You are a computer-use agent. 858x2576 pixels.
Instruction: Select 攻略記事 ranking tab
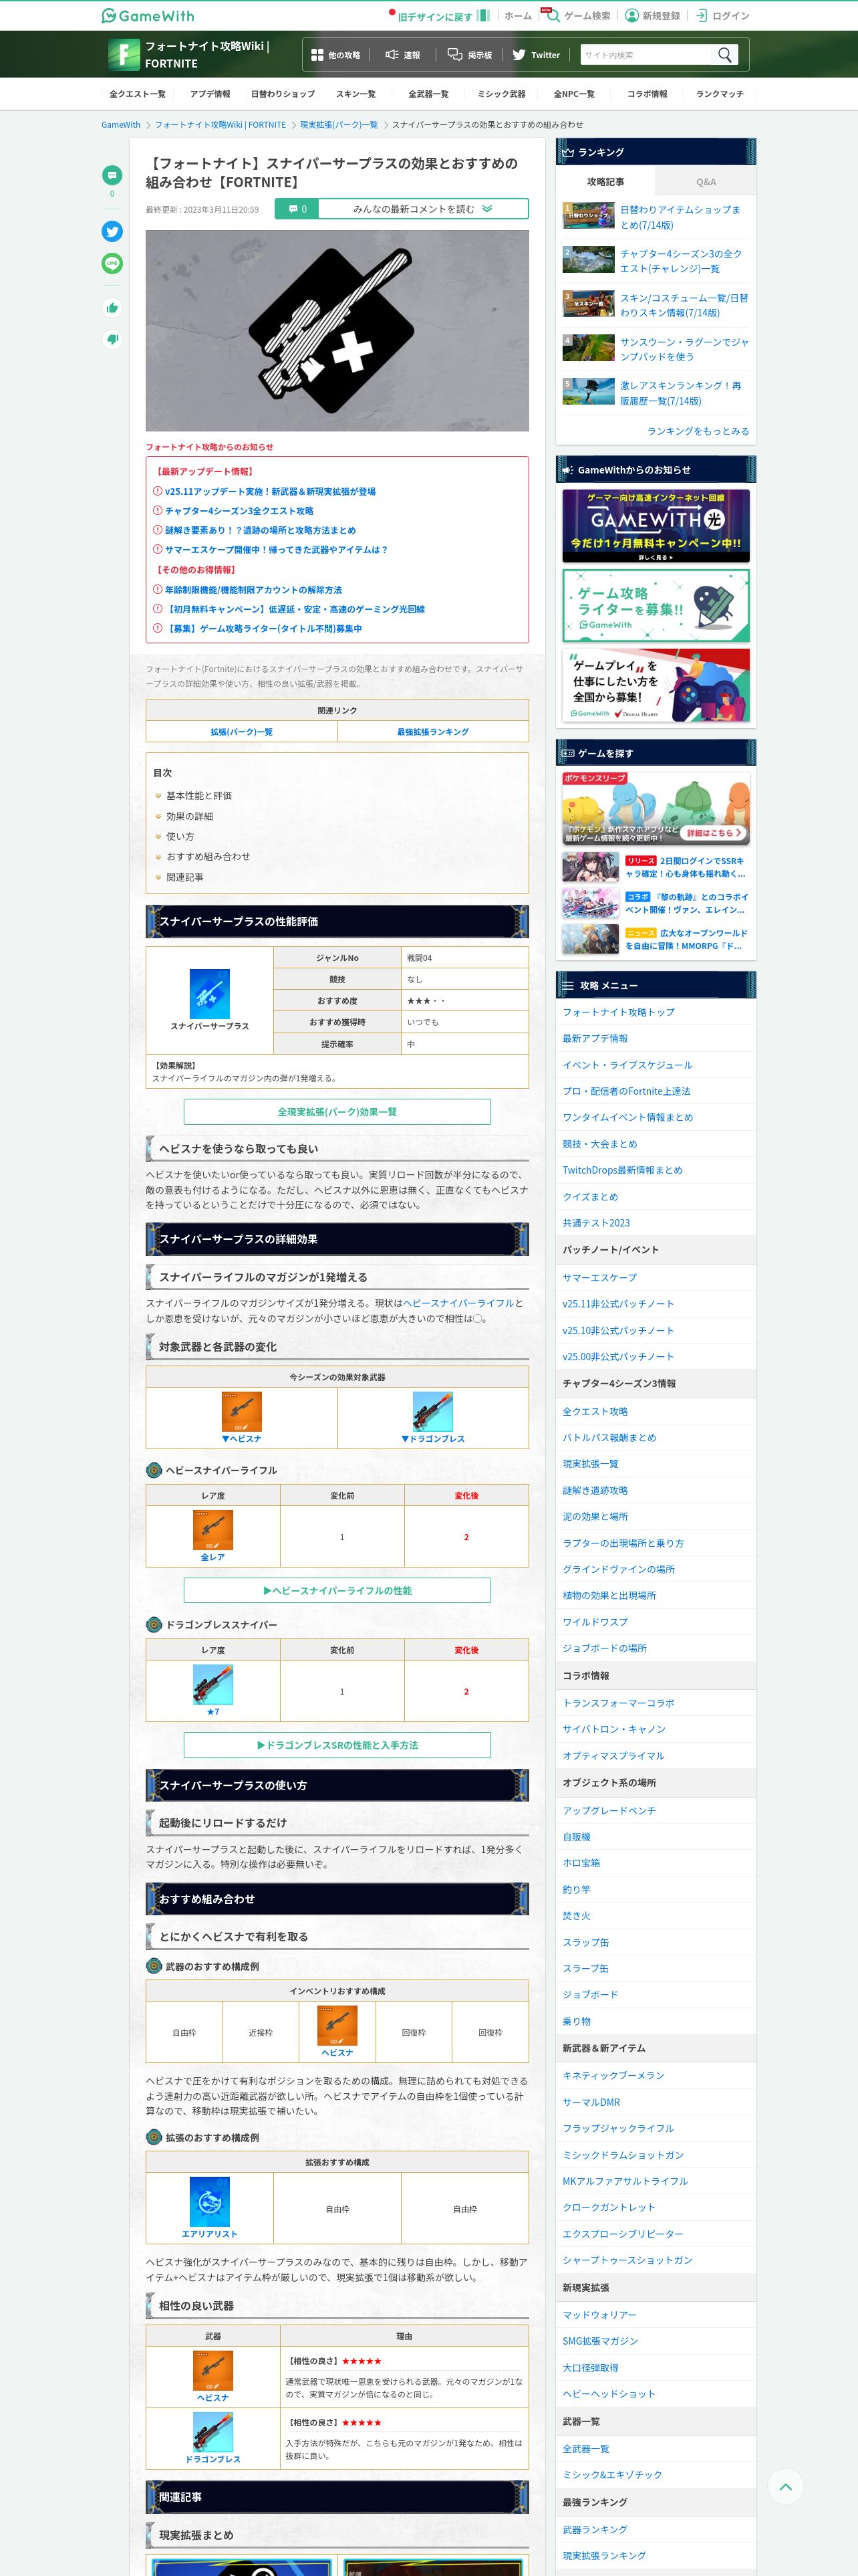click(605, 181)
